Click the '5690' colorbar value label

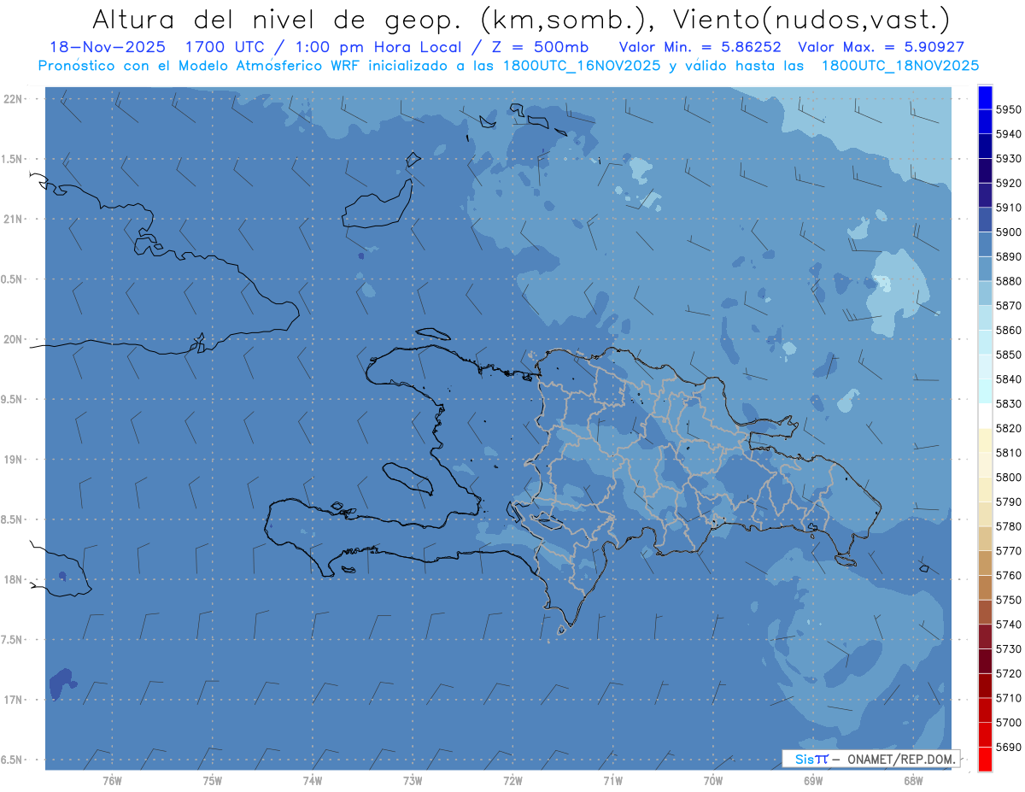point(1008,747)
